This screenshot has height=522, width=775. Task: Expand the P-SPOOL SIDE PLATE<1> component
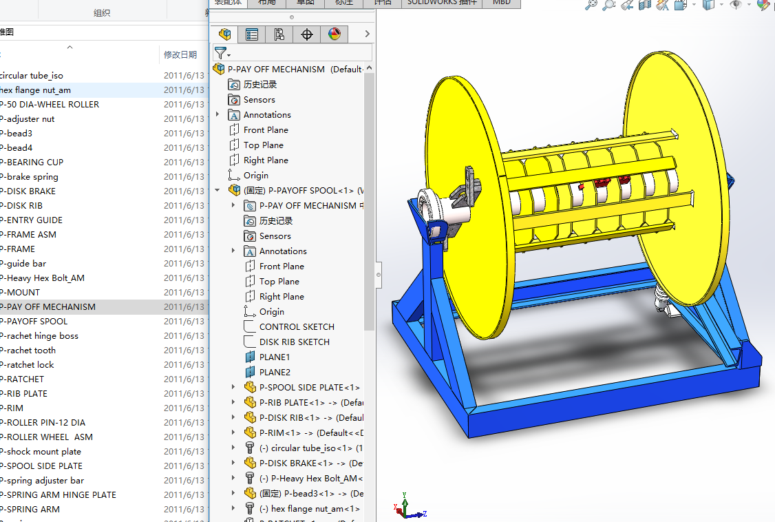(234, 388)
